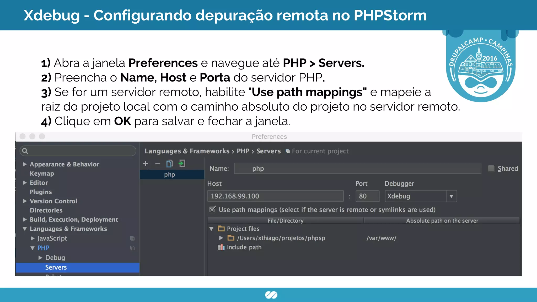Screen dimensions: 537x302
Task: Select Plugins in settings tree
Action: [41, 192]
